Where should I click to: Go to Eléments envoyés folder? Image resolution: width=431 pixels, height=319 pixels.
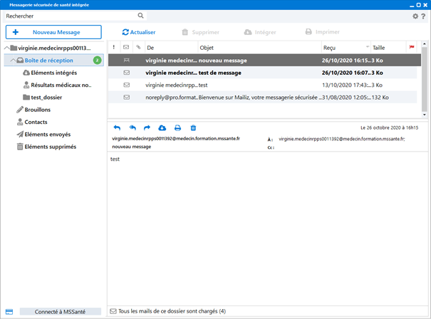tap(48, 134)
